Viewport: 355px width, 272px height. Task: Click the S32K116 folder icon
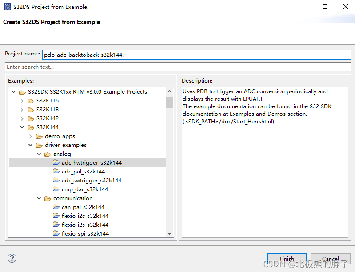coord(31,101)
